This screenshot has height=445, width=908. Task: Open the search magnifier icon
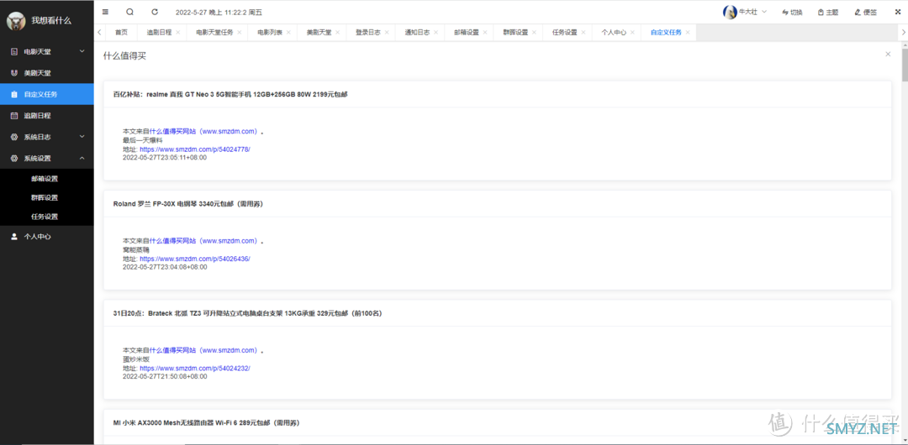click(x=129, y=12)
